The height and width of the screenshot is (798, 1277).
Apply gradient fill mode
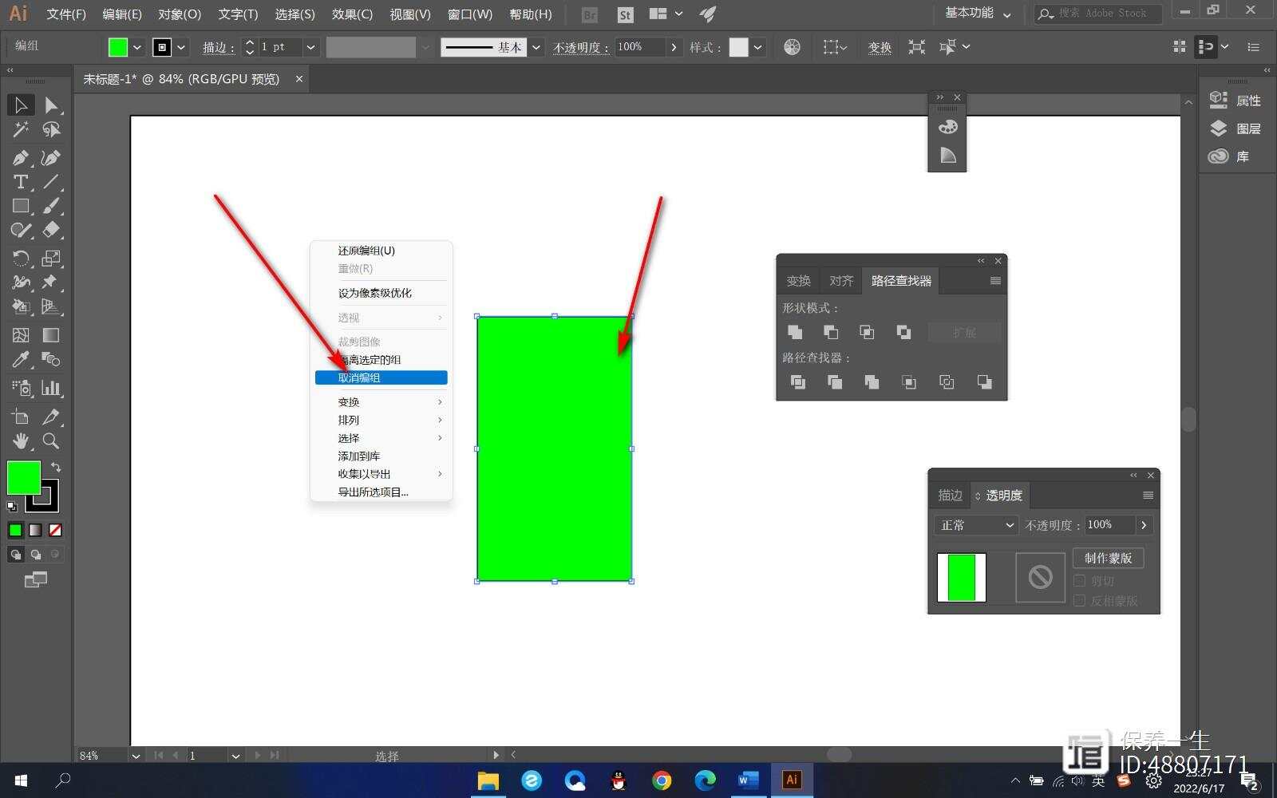[35, 530]
